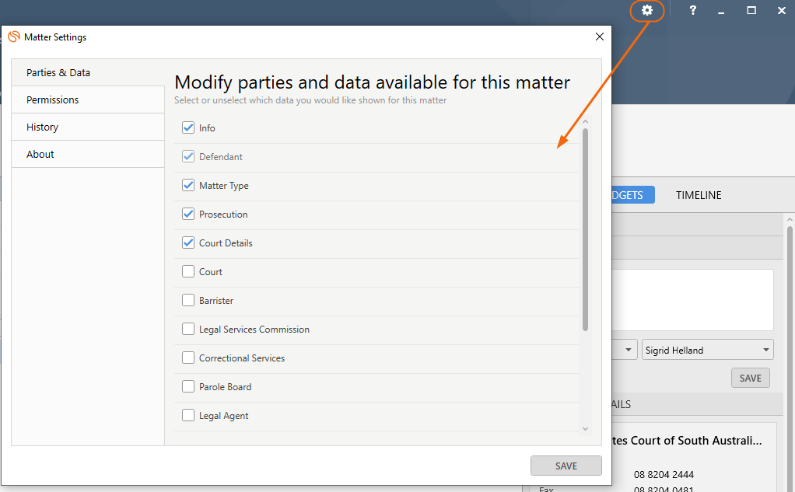Enable the Court checkbox
The image size is (795, 492).
click(x=188, y=271)
